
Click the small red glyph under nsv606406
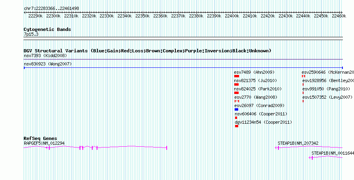(236, 118)
